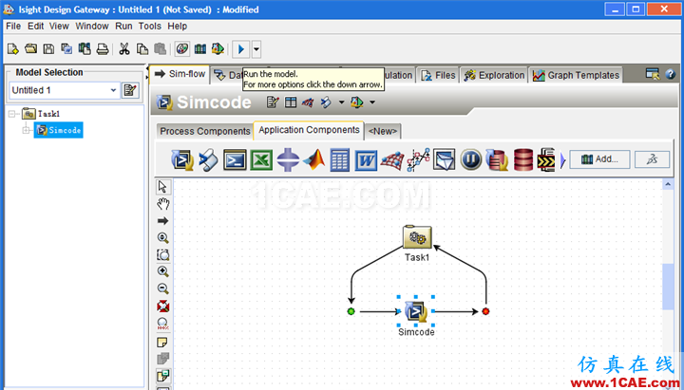Image resolution: width=684 pixels, height=390 pixels.
Task: Select the Approximation mesh palette icon
Action: 392,160
